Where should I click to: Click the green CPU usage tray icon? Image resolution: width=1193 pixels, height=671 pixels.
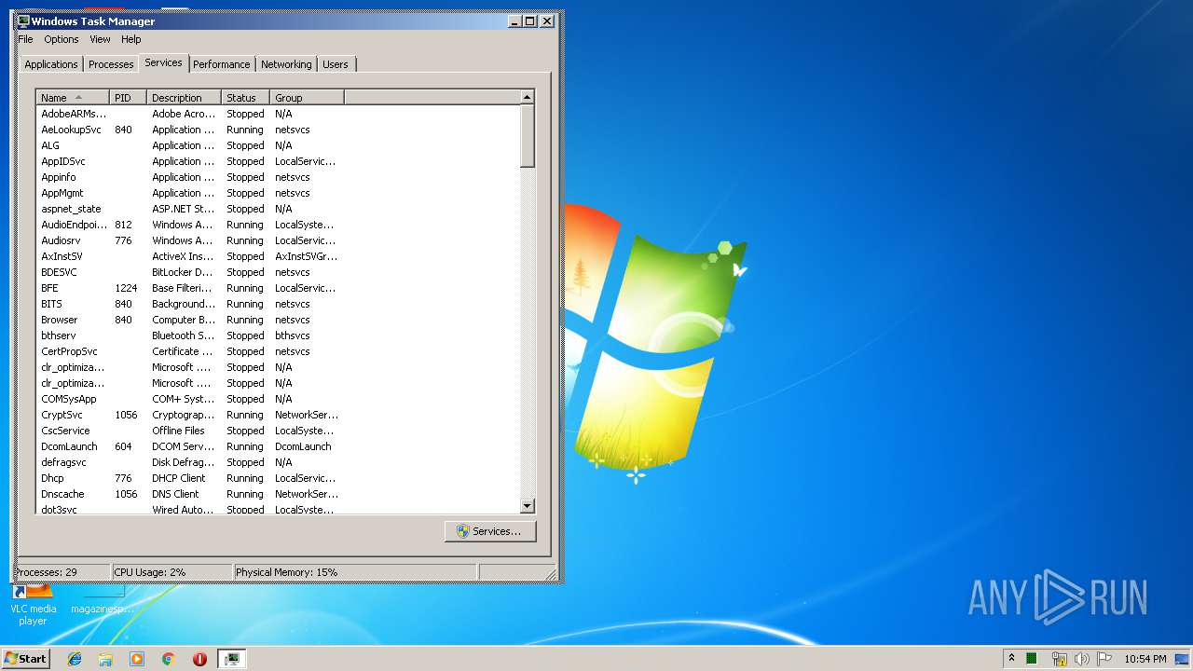tap(1032, 659)
